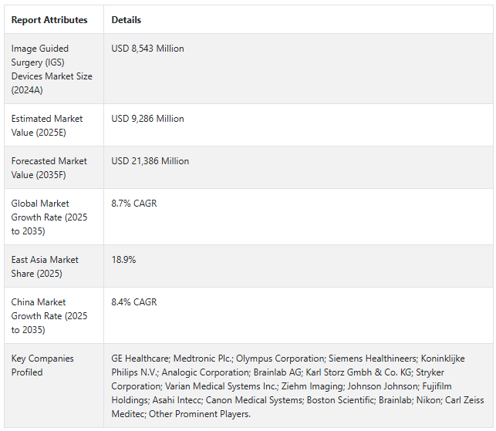
Task: Click the Report Attributes column header
Action: click(x=49, y=20)
